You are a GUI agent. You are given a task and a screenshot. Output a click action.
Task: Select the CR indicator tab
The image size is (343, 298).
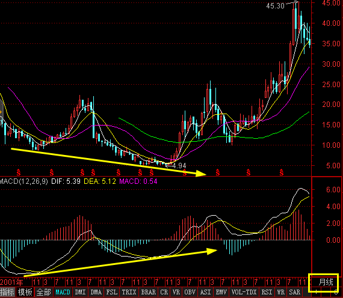click(164, 292)
